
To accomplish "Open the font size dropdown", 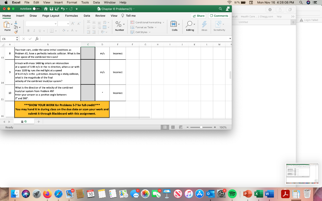I will tap(68, 23).
